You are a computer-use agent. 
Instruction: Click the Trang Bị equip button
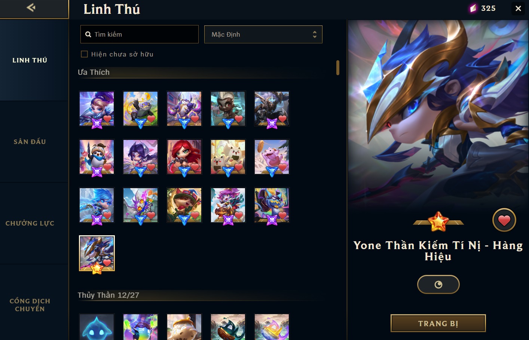click(x=438, y=324)
